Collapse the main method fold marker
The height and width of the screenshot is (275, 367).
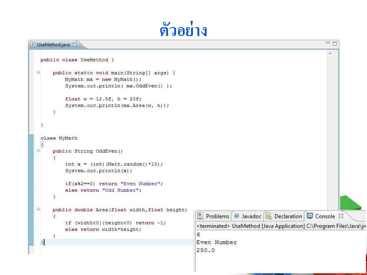pos(38,72)
